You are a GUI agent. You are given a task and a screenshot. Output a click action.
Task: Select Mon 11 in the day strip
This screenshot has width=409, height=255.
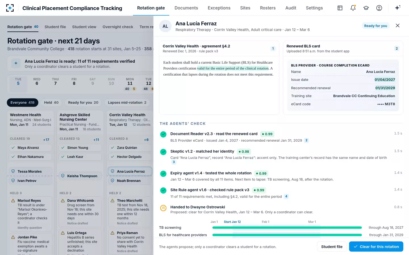(x=130, y=84)
